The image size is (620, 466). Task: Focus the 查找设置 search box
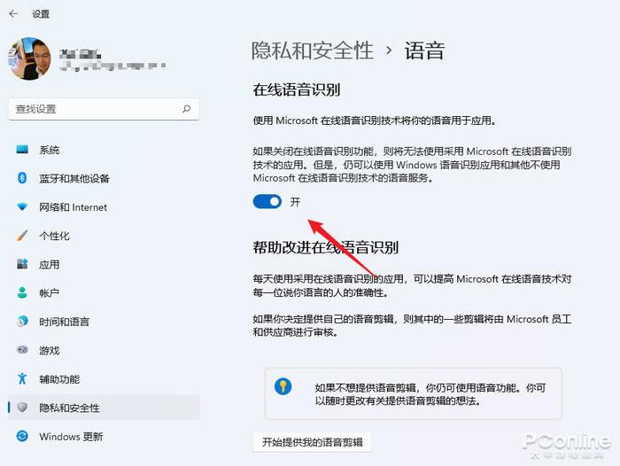pos(104,109)
